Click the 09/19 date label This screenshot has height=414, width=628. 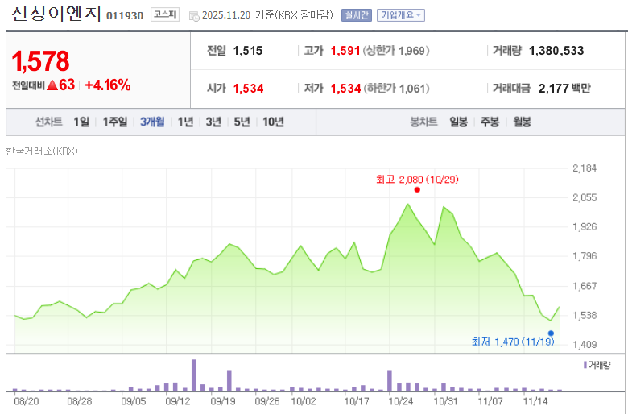[x=223, y=401]
